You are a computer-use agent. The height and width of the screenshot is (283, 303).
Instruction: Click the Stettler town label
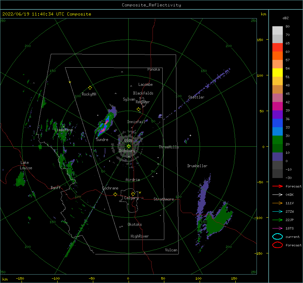196,97
